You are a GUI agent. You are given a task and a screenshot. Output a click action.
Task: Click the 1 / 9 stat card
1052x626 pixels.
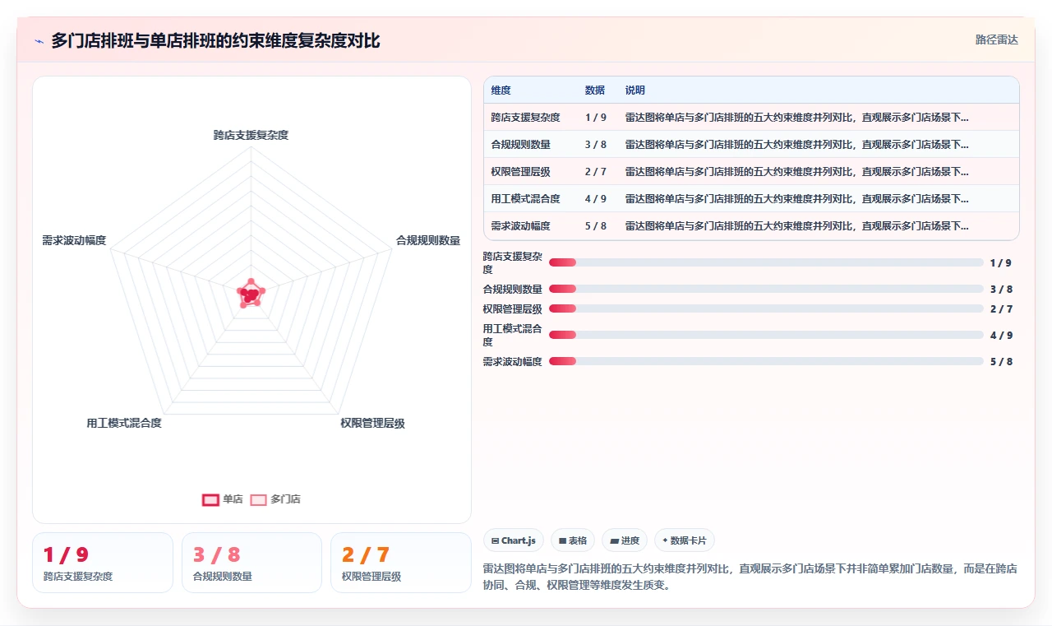(x=103, y=563)
